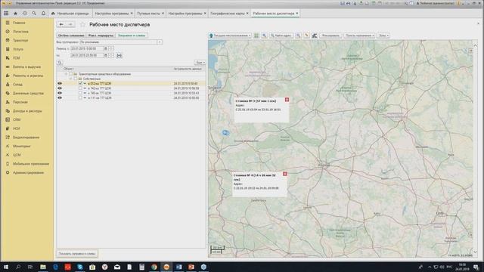Click period end date stepper arrows
Image resolution: width=484 pixels, height=272 pixels.
(111, 55)
